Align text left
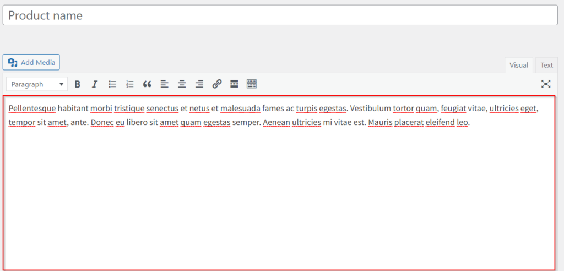The width and height of the screenshot is (564, 271). point(164,84)
